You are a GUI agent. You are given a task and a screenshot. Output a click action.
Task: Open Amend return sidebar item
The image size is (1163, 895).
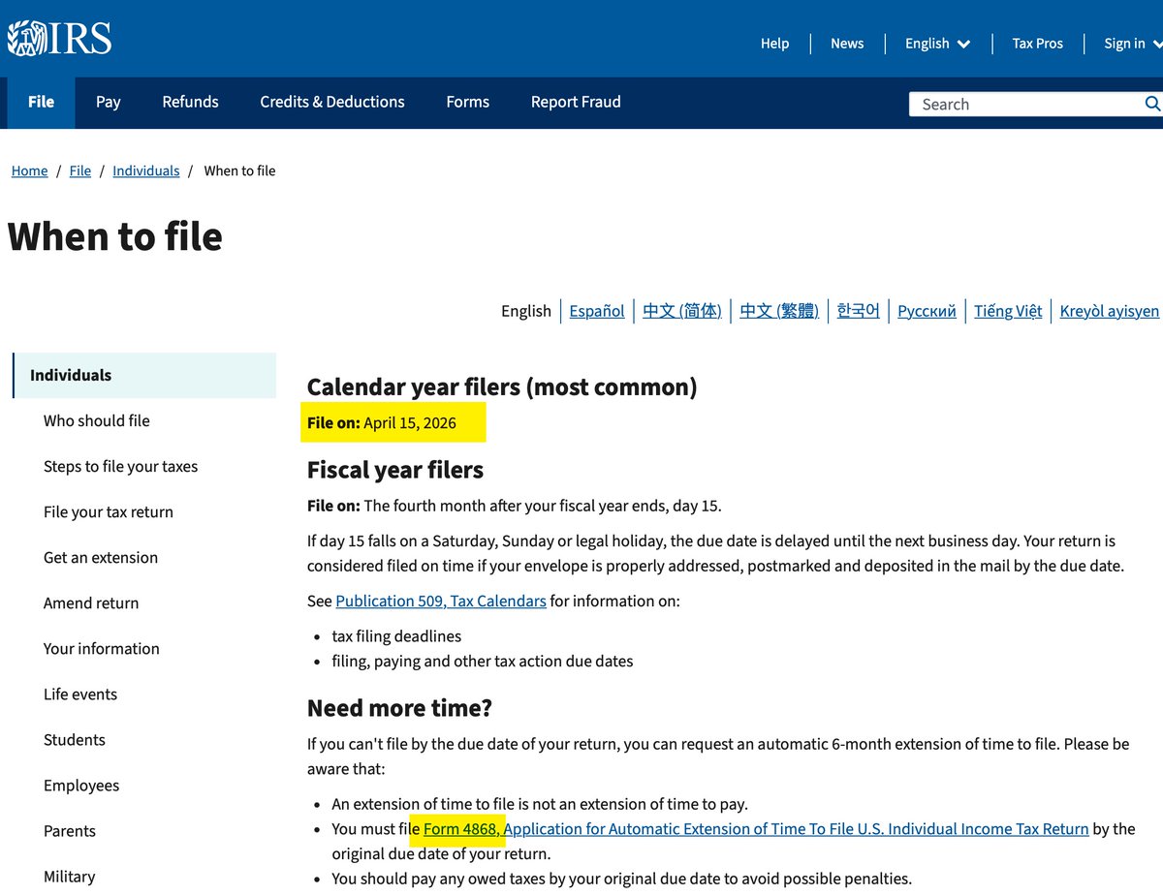click(x=91, y=602)
